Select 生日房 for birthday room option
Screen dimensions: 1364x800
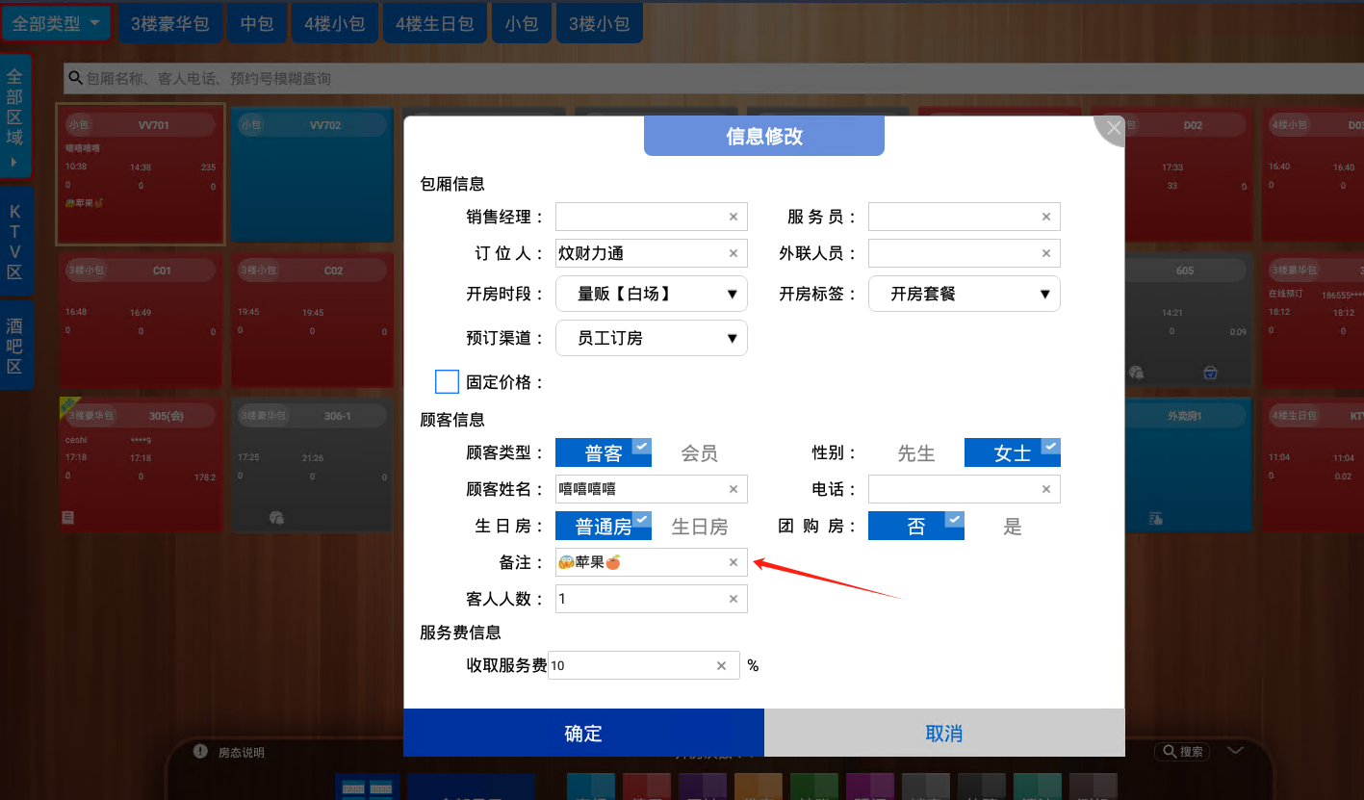point(700,526)
